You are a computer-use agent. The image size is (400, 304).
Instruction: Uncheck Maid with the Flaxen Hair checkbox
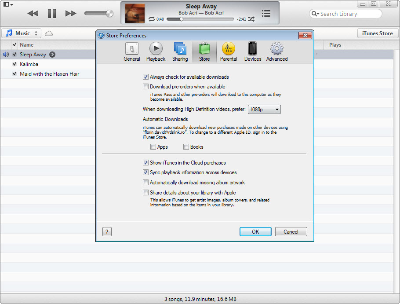[x=15, y=74]
